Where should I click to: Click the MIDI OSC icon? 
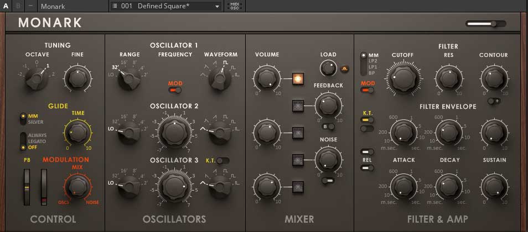click(235, 6)
